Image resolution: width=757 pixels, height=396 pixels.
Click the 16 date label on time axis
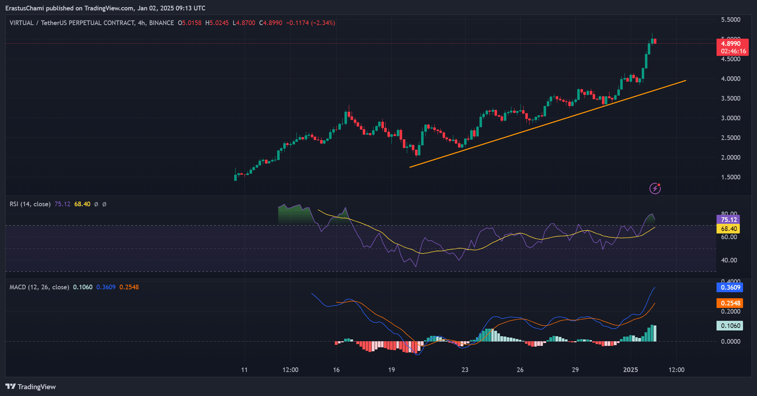coord(336,370)
